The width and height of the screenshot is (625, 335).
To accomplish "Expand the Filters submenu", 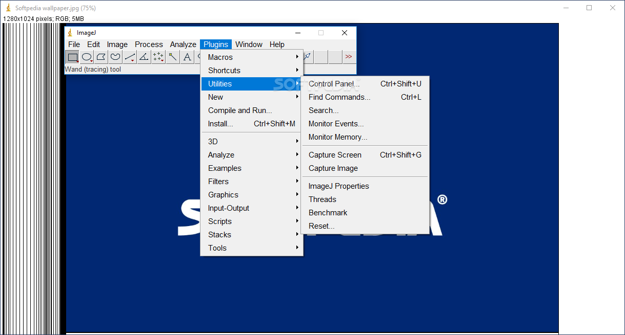I will [x=252, y=182].
